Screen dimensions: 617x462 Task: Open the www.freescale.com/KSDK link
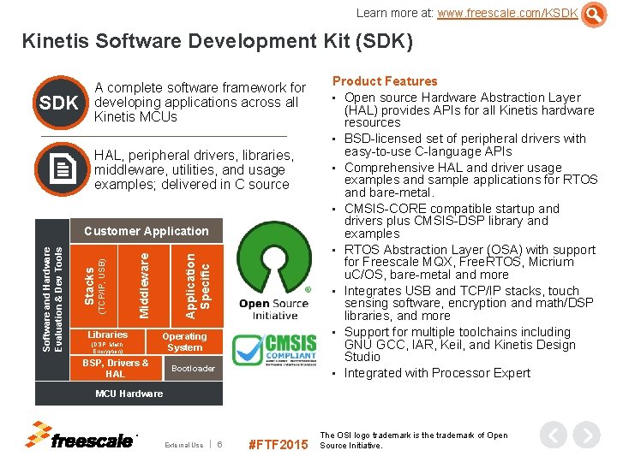coord(507,13)
